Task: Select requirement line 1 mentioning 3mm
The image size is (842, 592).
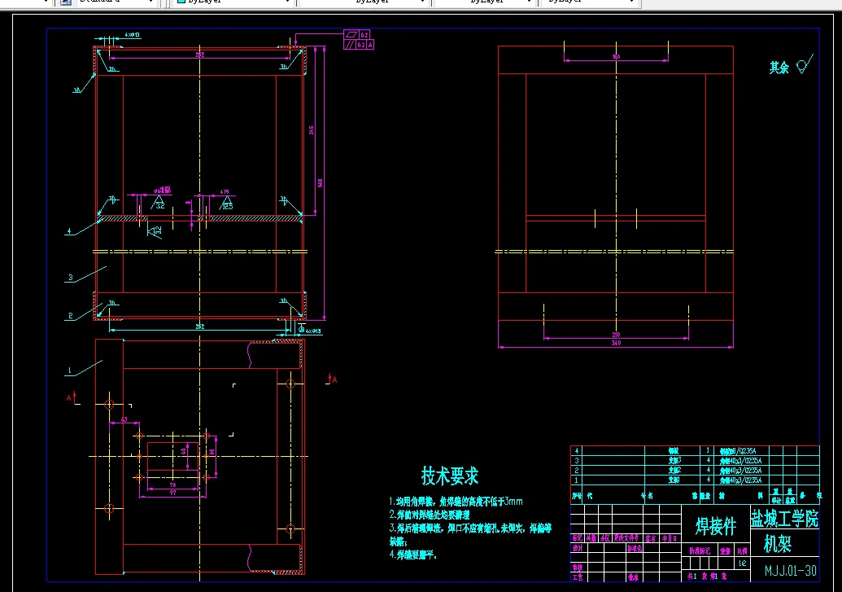Action: coord(456,501)
